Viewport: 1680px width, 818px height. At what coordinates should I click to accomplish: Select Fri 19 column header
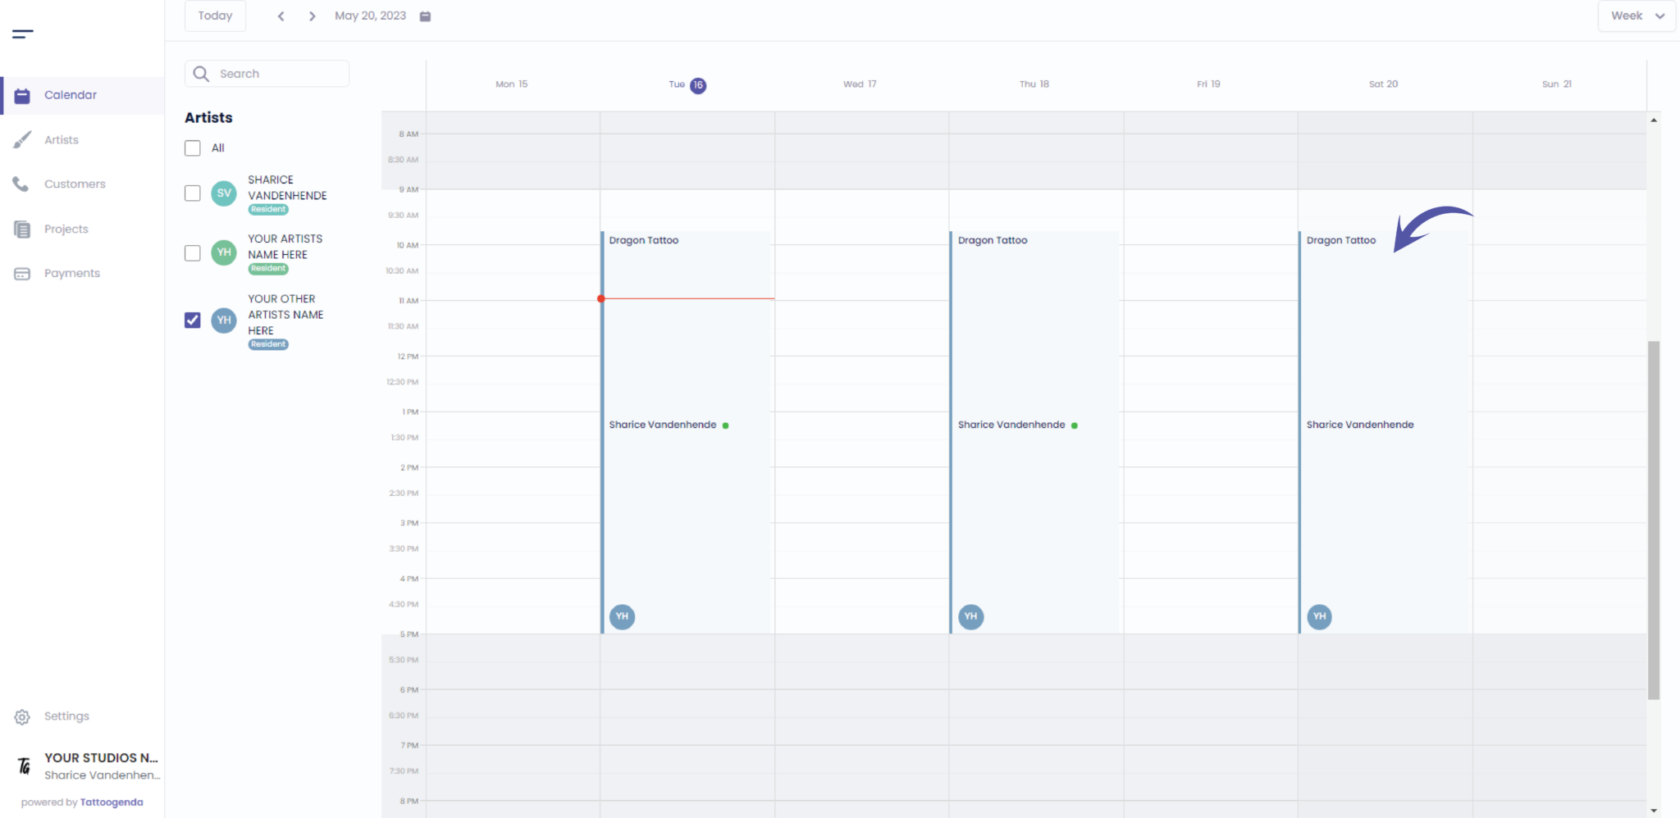[1208, 84]
